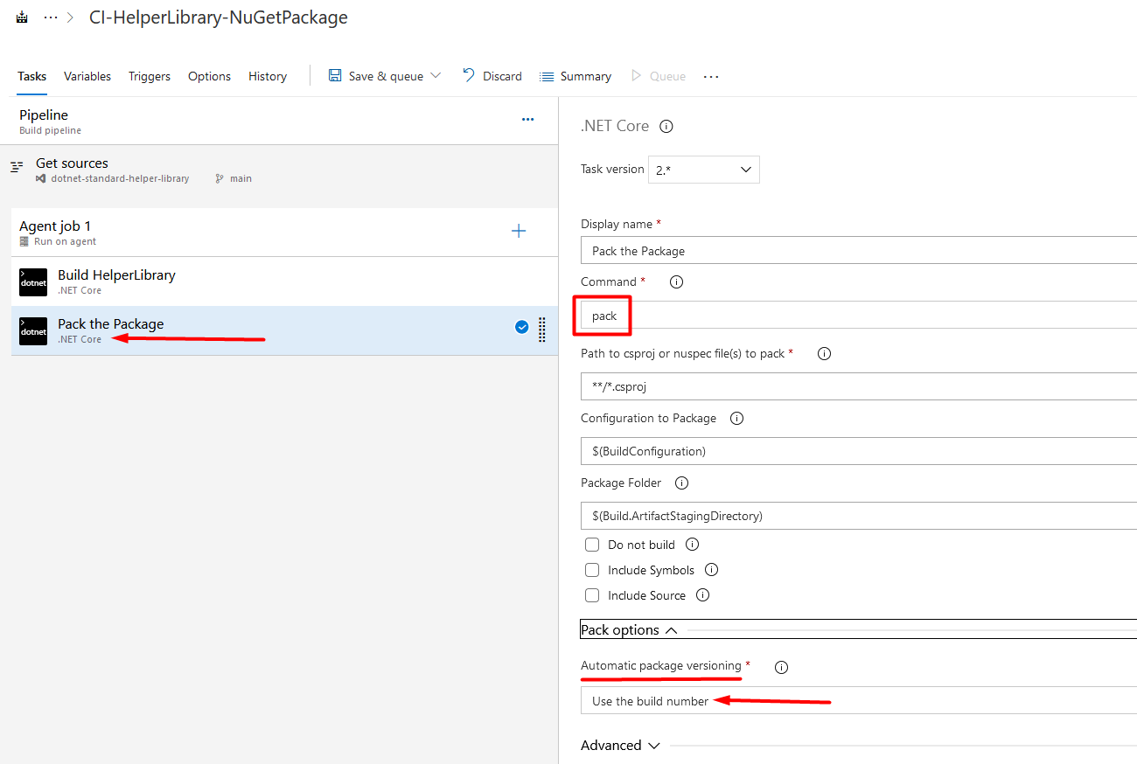The image size is (1137, 764).
Task: Switch to the Options tab
Action: [209, 76]
